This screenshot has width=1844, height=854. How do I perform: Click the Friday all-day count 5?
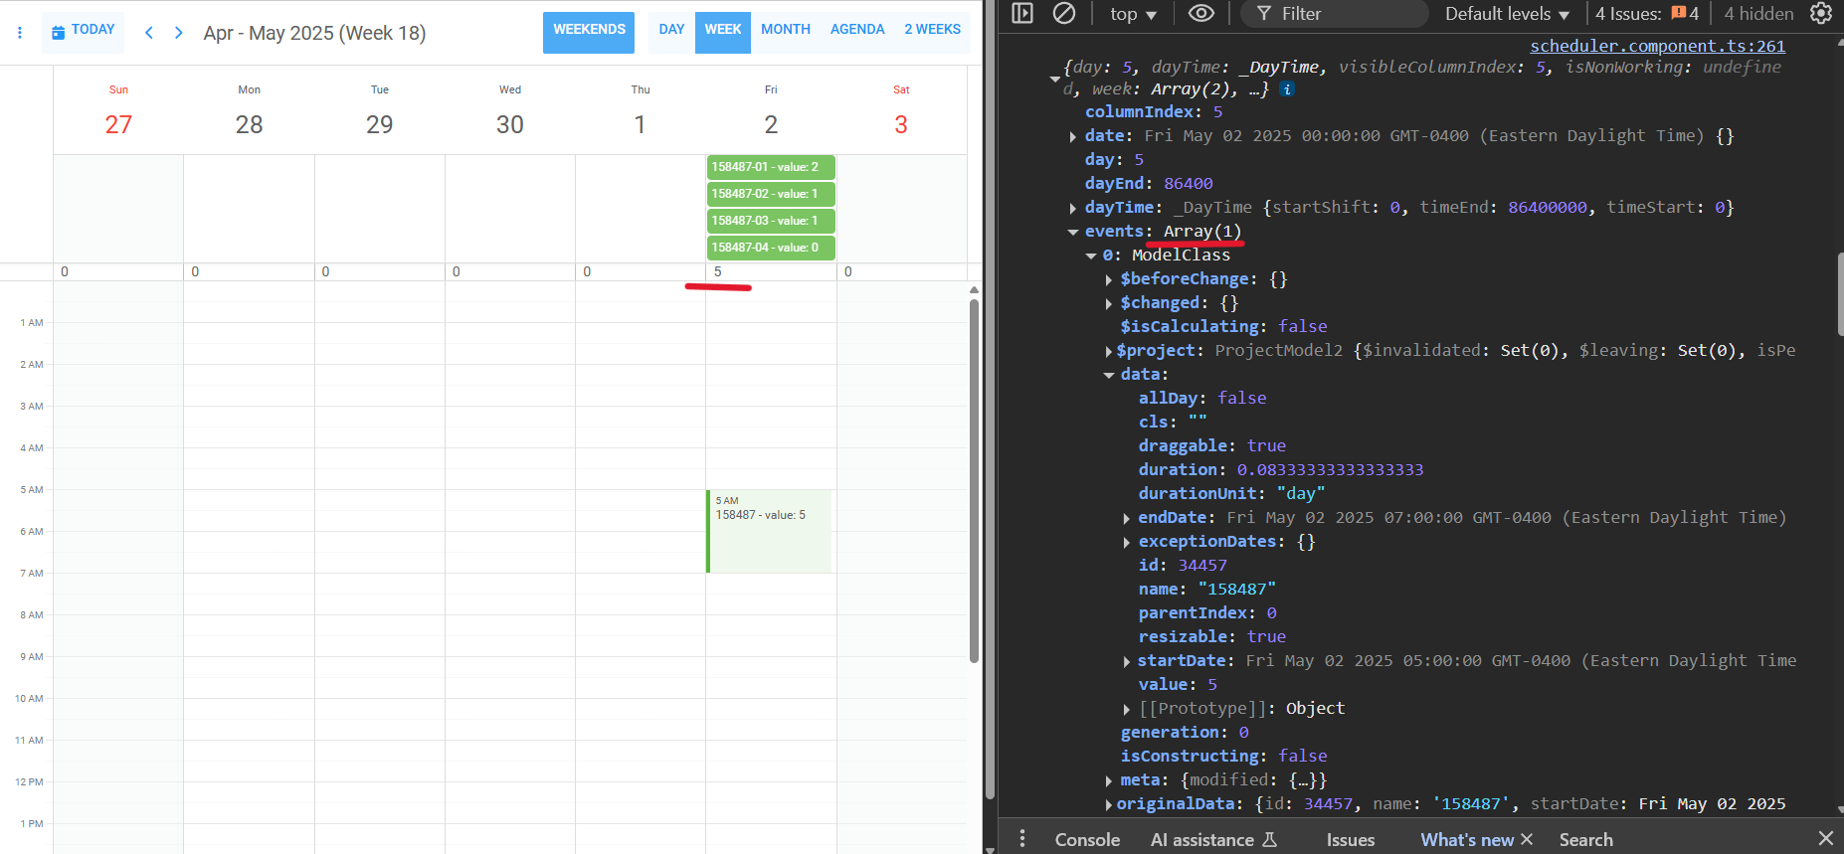(x=717, y=271)
